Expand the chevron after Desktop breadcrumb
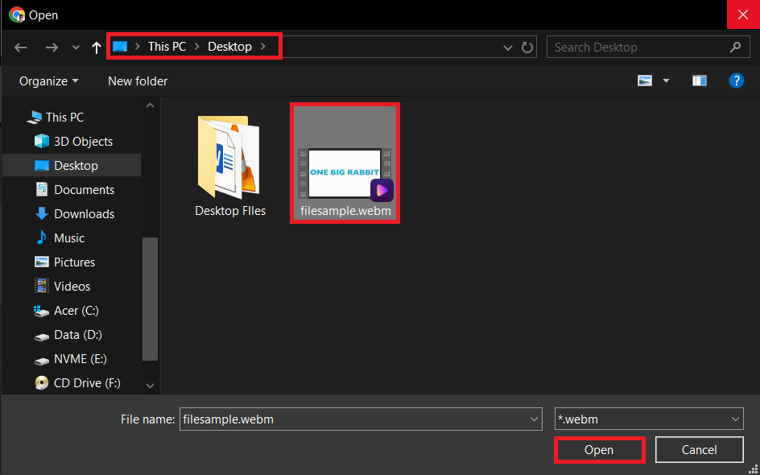The width and height of the screenshot is (760, 475). tap(263, 47)
